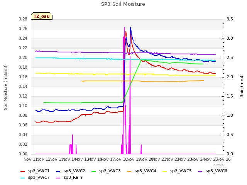Click the cyan sp3_VWC7 legend swatch
This screenshot has height=185, width=247.
23,178
